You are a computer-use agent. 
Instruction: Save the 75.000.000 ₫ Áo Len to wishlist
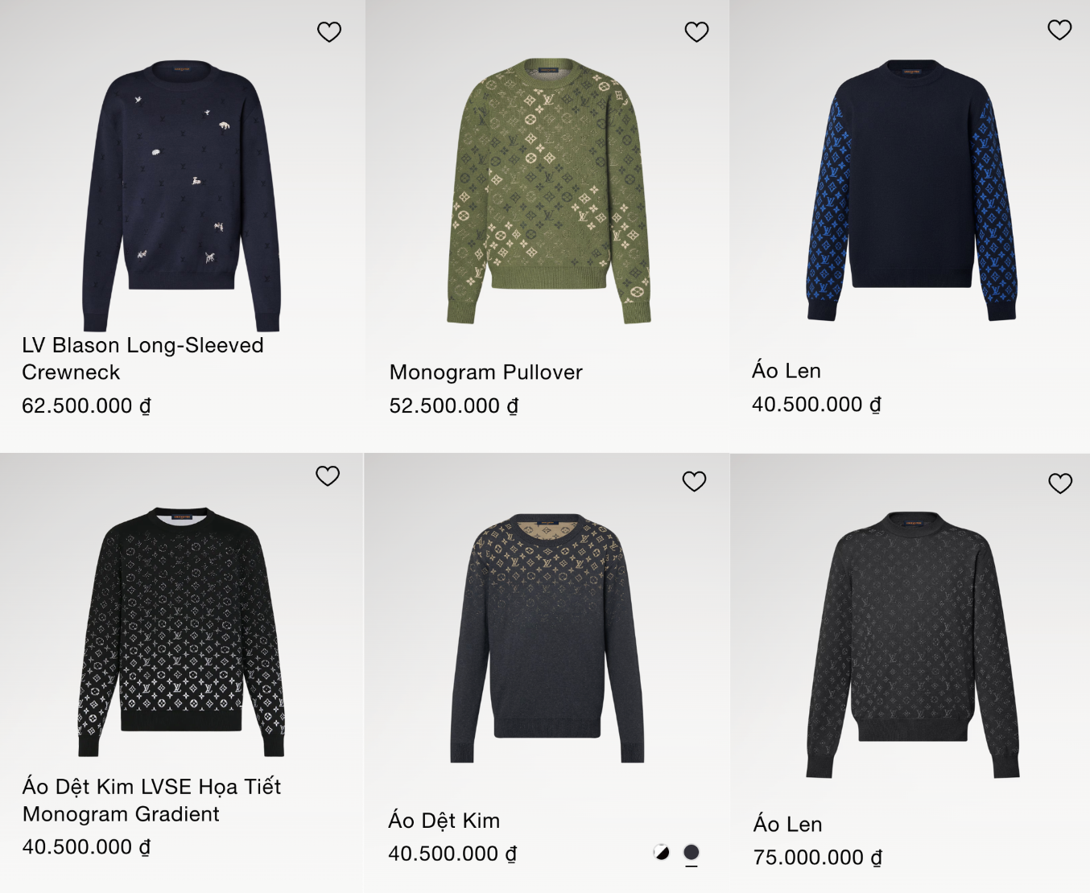(x=1060, y=484)
